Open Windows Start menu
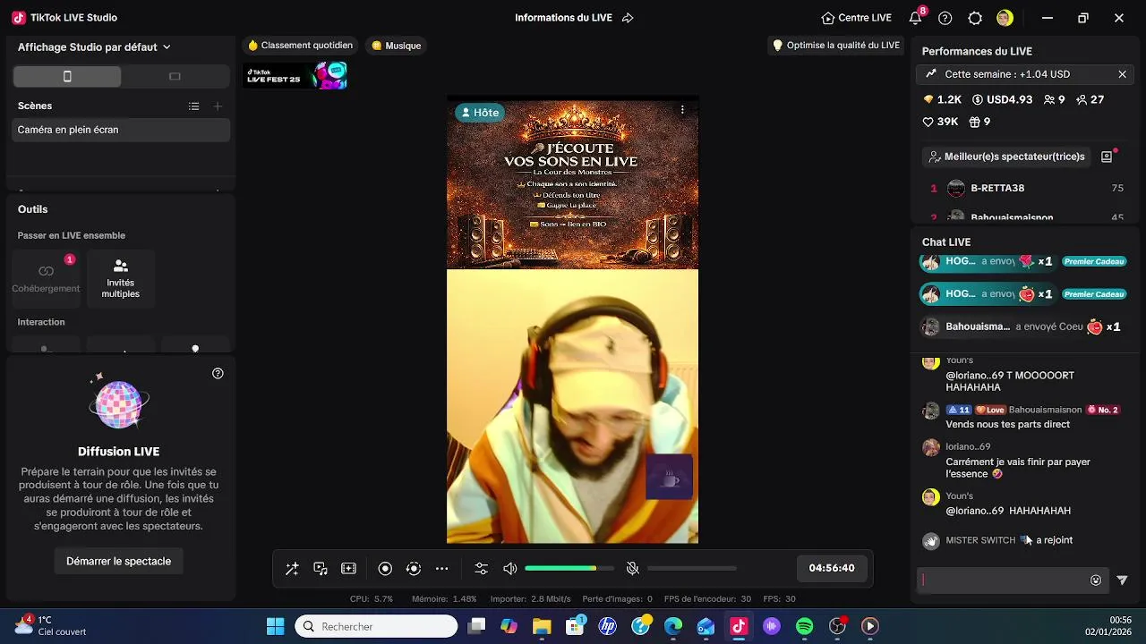This screenshot has width=1146, height=644. pyautogui.click(x=275, y=626)
